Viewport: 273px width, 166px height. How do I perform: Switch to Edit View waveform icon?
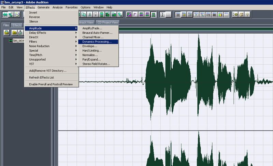click(x=5, y=14)
